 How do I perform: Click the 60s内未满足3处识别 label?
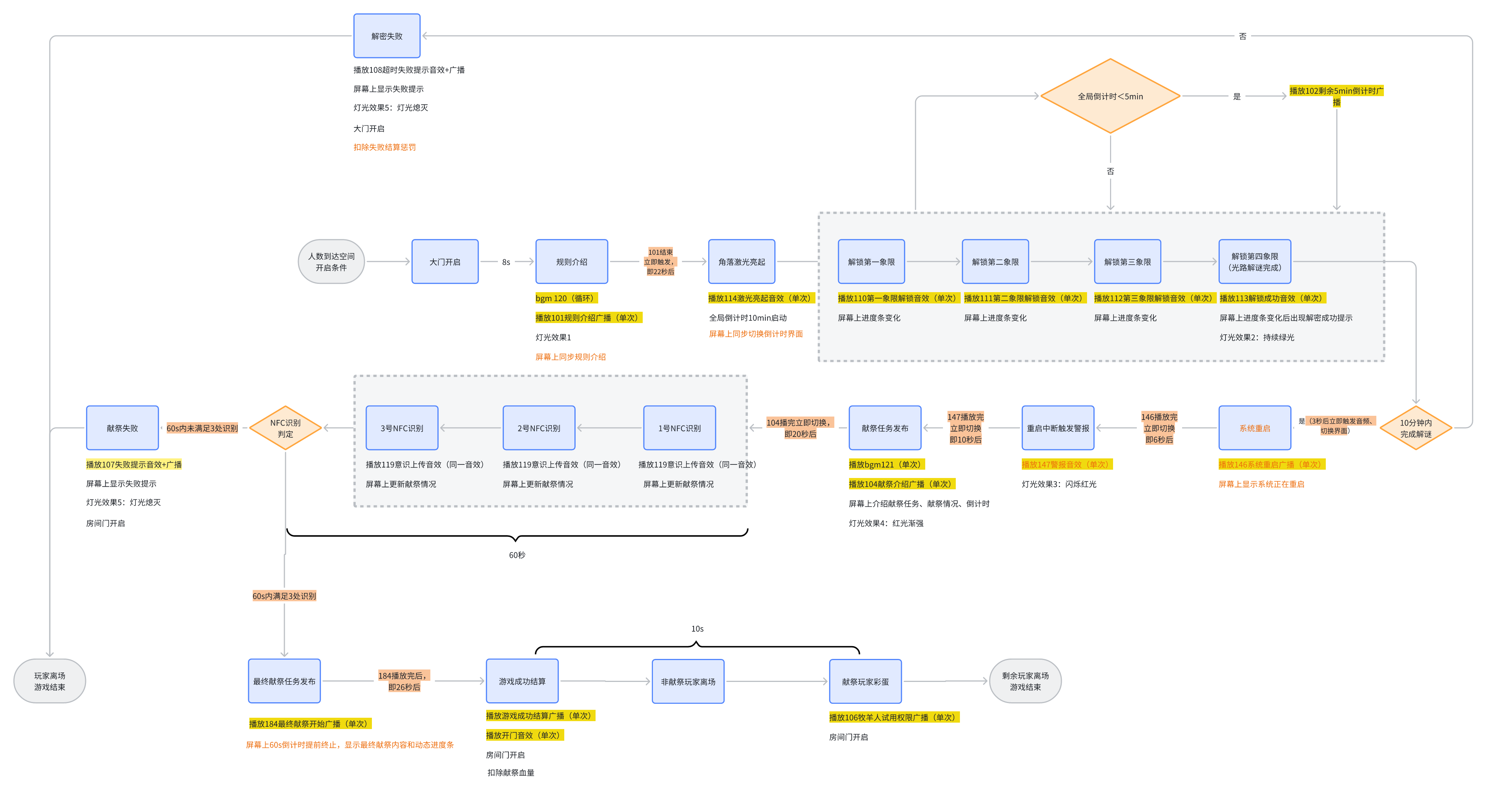pyautogui.click(x=202, y=428)
